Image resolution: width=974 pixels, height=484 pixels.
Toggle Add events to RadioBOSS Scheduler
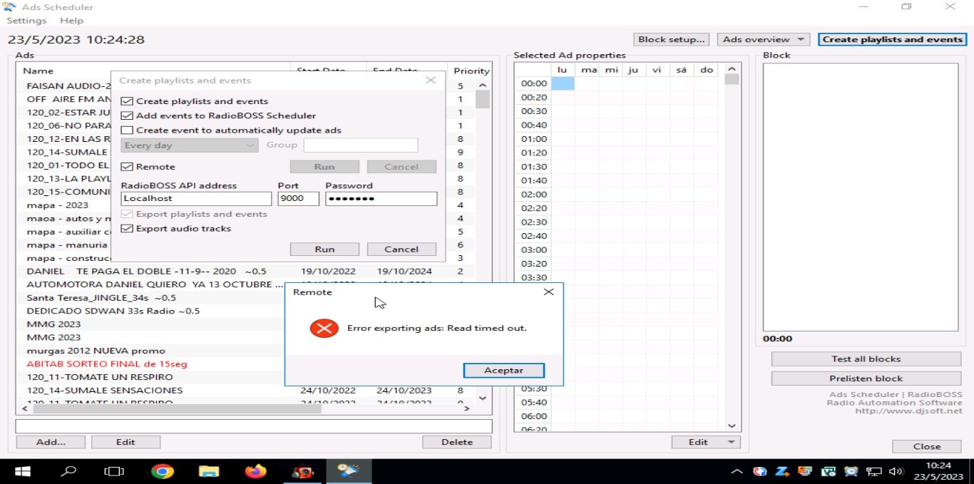[x=127, y=115]
